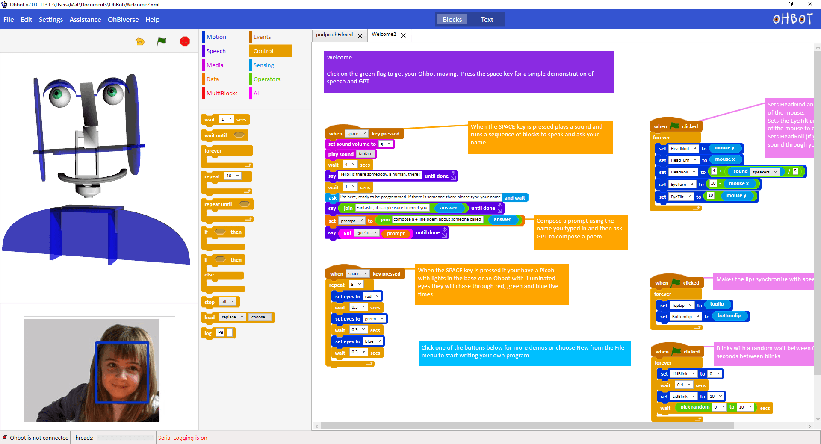Open the gpt-4o model dropdown
The height and width of the screenshot is (444, 821).
click(367, 233)
